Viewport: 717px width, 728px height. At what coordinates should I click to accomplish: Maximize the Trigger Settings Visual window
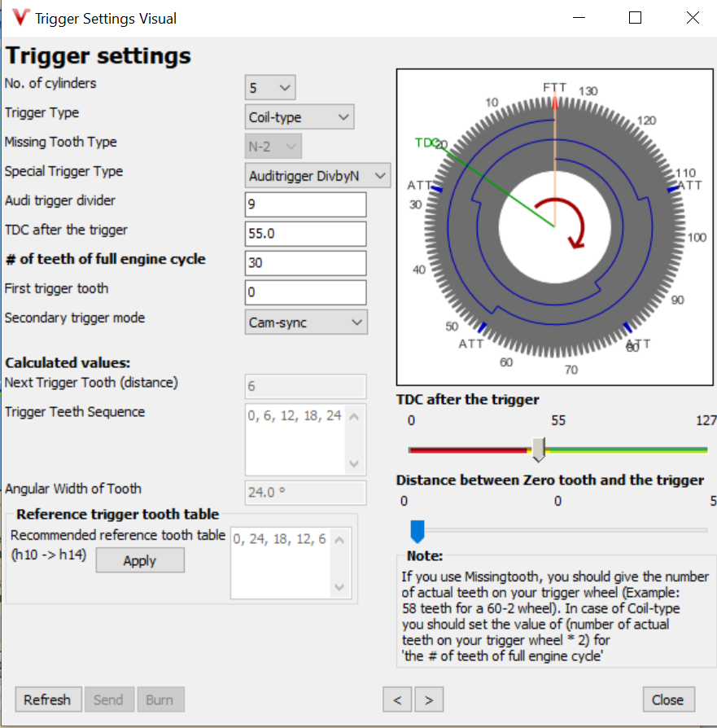[x=636, y=18]
